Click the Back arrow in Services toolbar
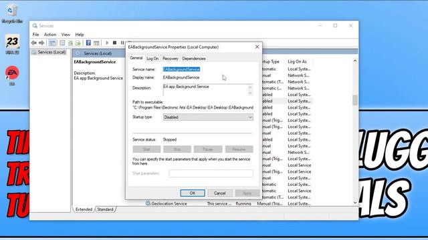The image size is (428, 240). click(34, 43)
